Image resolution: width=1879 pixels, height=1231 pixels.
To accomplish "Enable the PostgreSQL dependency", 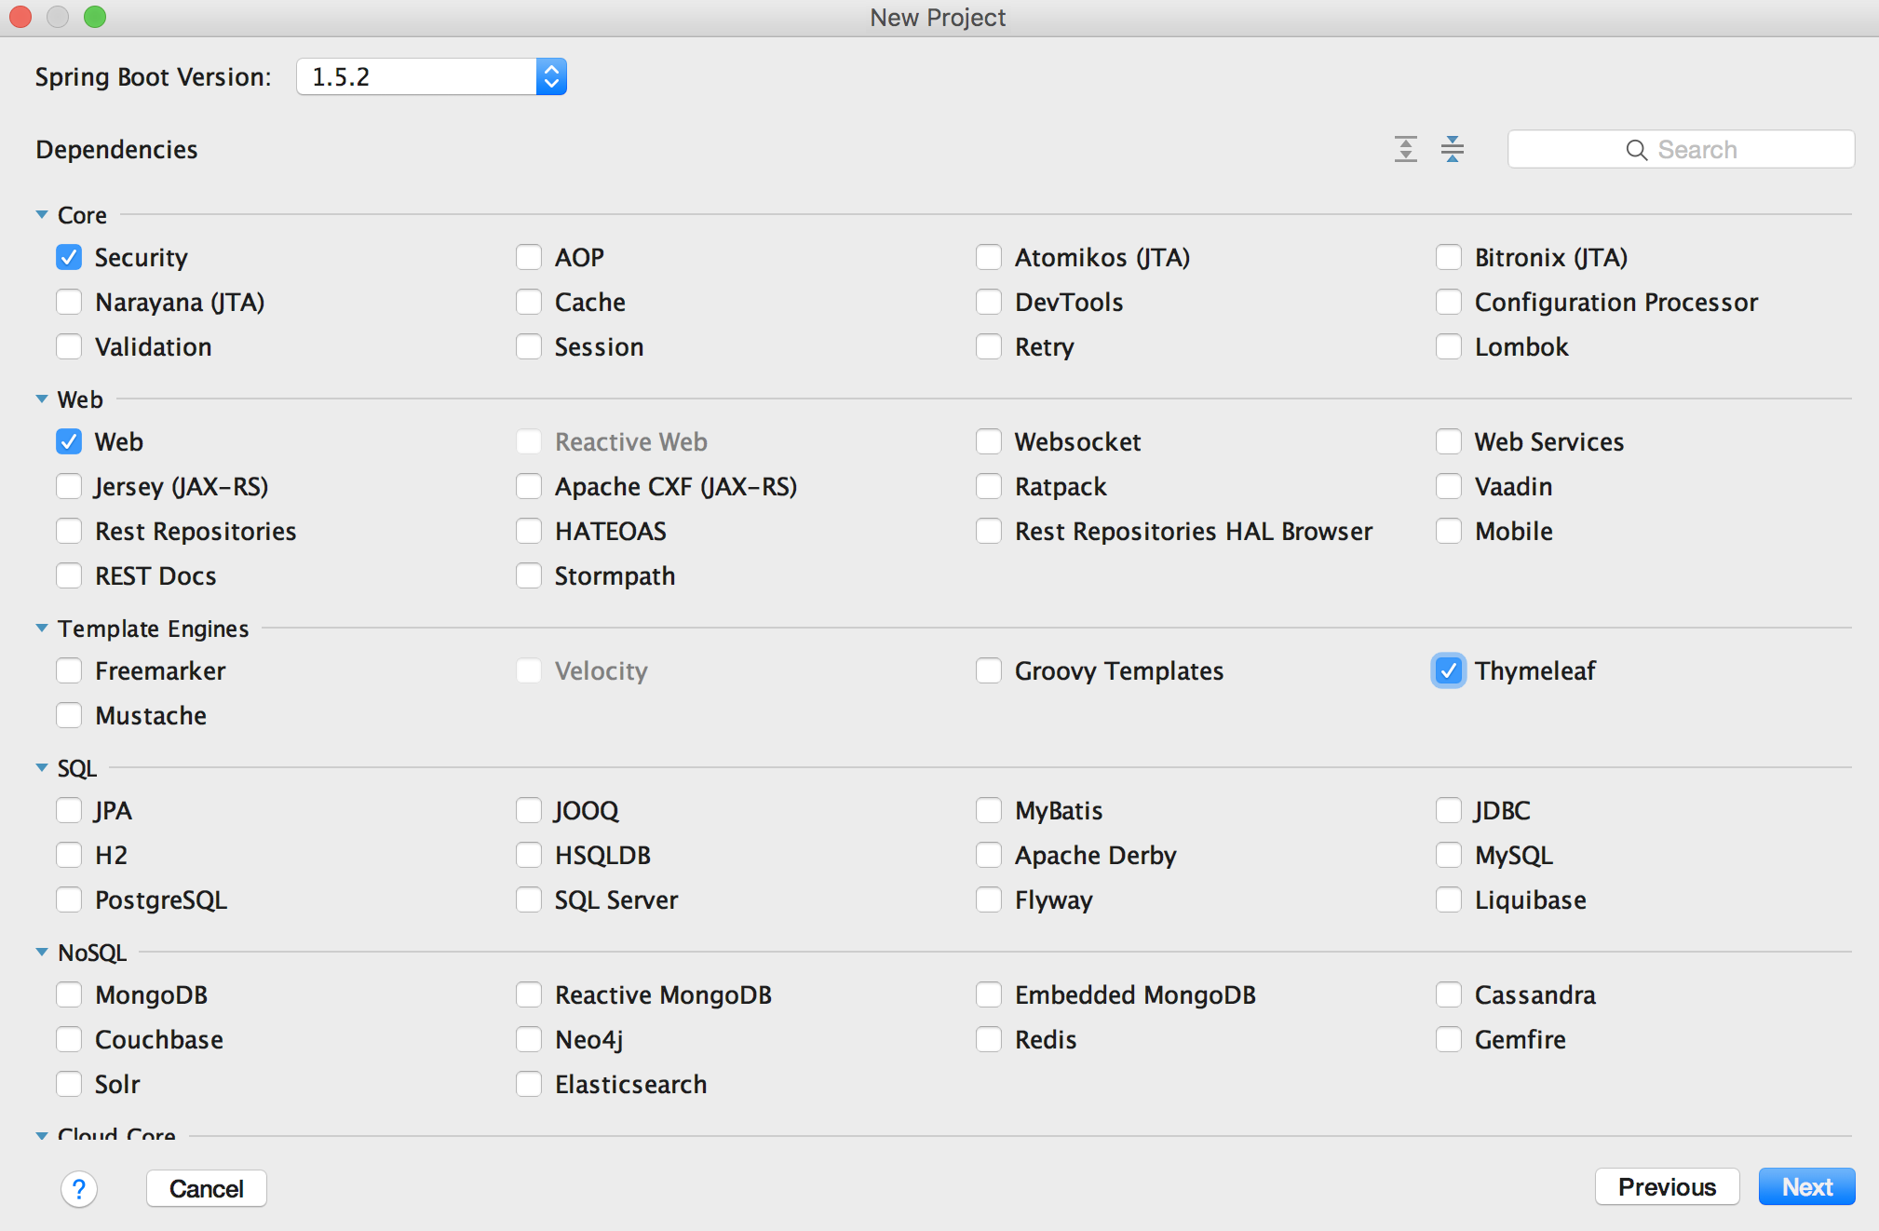I will [x=69, y=900].
